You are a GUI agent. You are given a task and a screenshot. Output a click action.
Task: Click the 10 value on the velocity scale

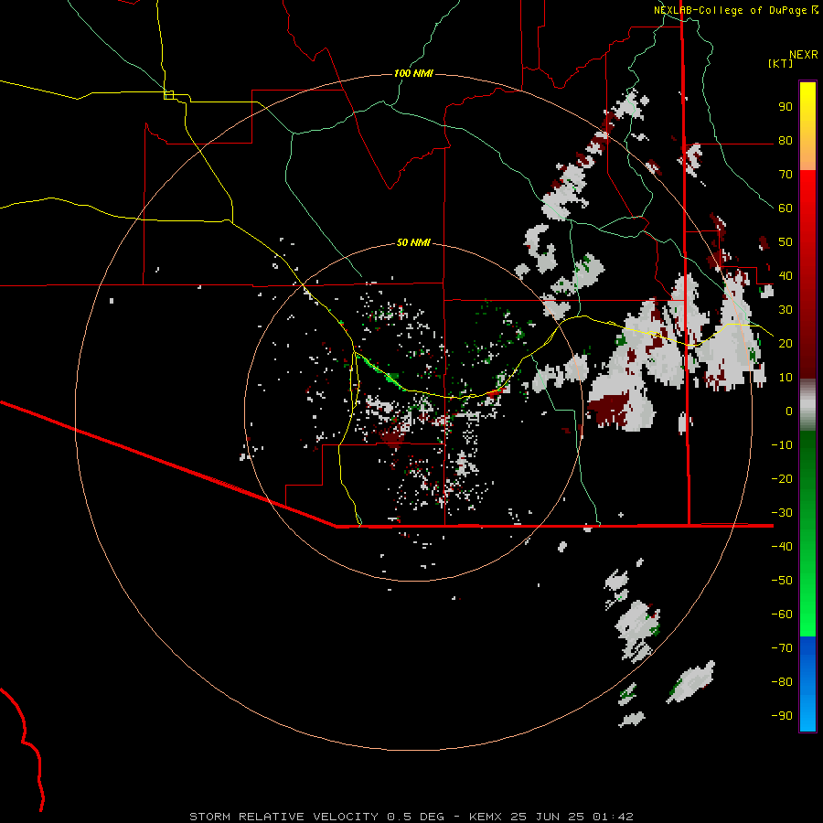(786, 378)
